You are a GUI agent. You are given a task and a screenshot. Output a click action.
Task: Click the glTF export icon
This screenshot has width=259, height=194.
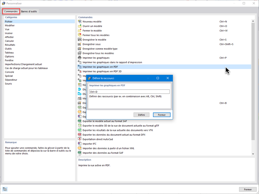(x=80, y=126)
